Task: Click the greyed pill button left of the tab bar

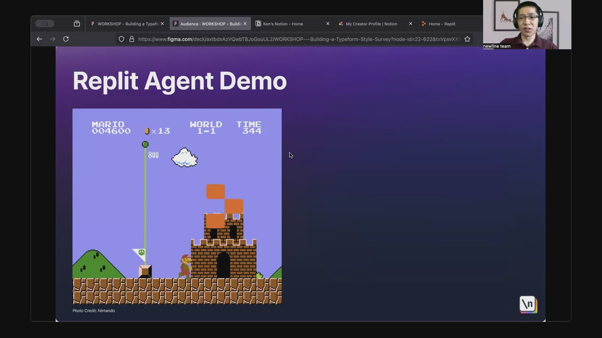Action: coord(45,23)
